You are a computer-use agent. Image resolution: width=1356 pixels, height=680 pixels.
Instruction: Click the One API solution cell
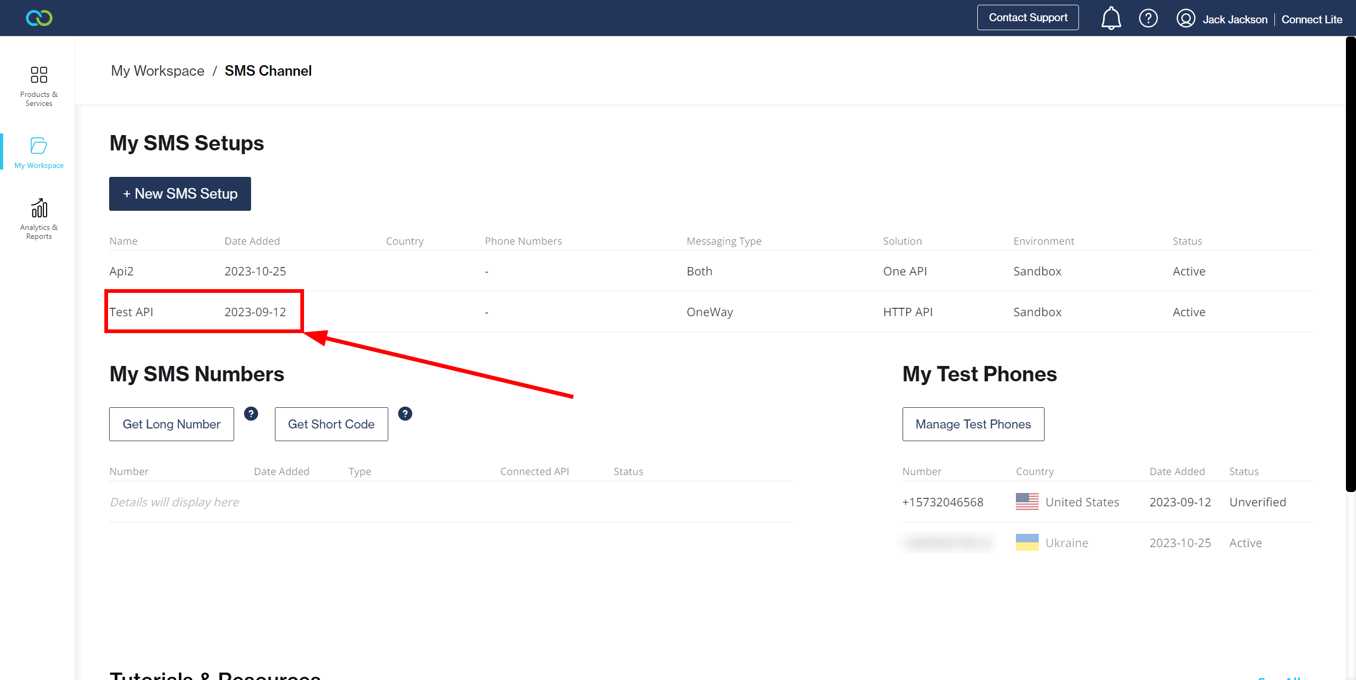(x=905, y=271)
